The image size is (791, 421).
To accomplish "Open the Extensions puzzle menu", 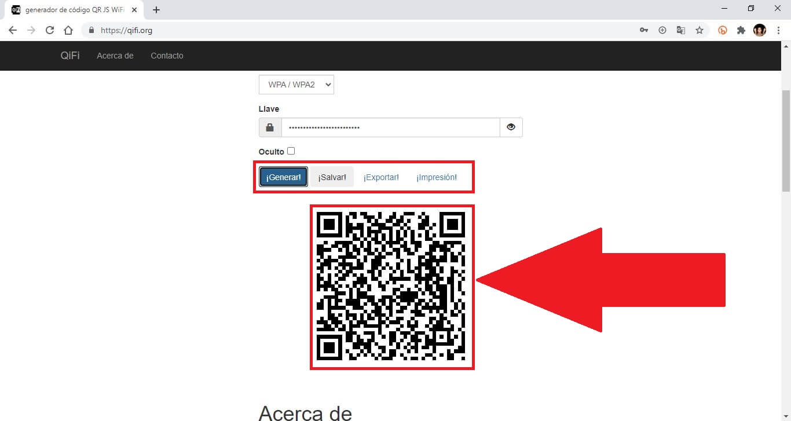I will pyautogui.click(x=741, y=30).
